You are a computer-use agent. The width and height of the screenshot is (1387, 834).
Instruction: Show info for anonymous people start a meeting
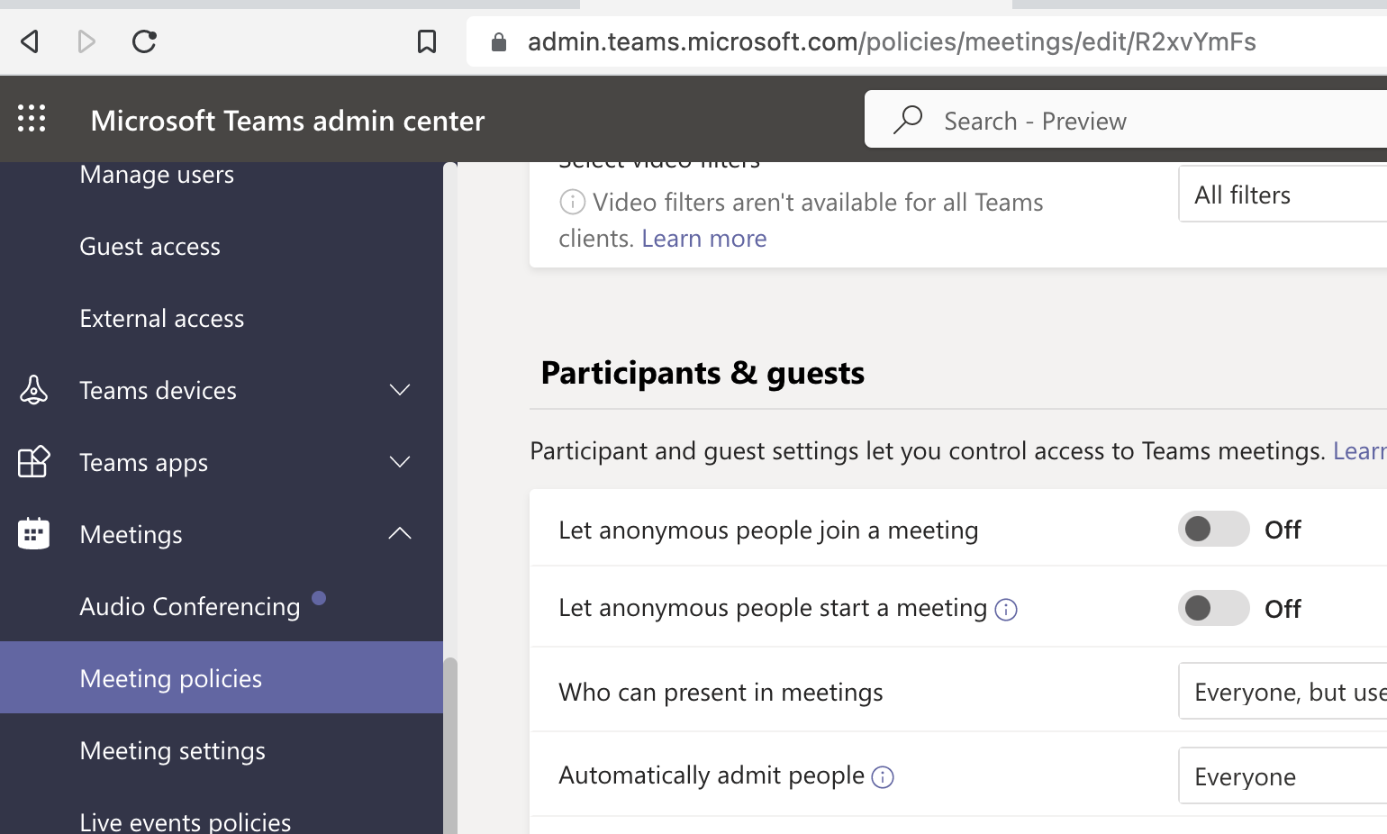1006,610
